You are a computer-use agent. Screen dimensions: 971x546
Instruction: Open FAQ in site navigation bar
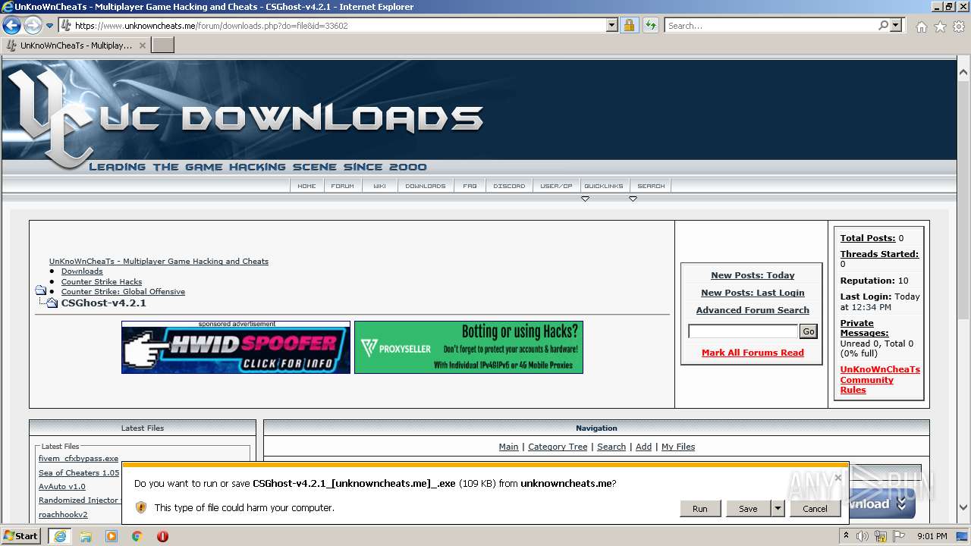pos(470,186)
